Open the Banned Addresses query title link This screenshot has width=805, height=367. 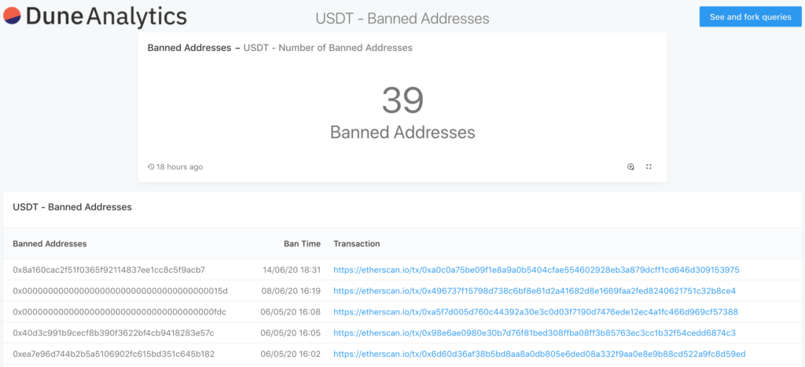click(189, 48)
